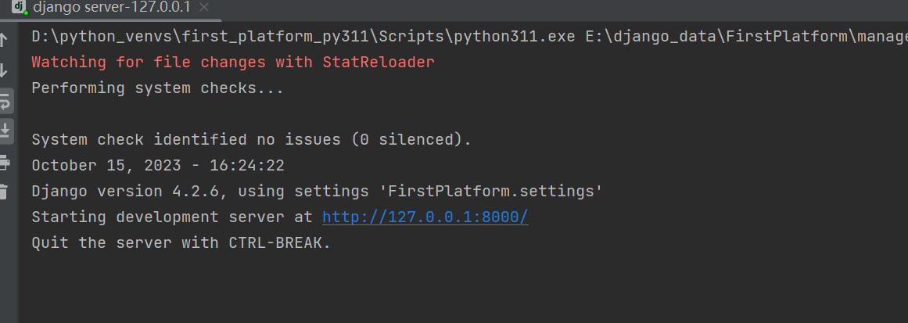Click the down the stack trace arrow
The height and width of the screenshot is (323, 908).
[5, 70]
